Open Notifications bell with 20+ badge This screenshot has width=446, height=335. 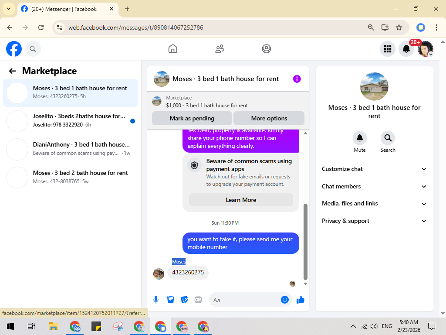point(406,49)
